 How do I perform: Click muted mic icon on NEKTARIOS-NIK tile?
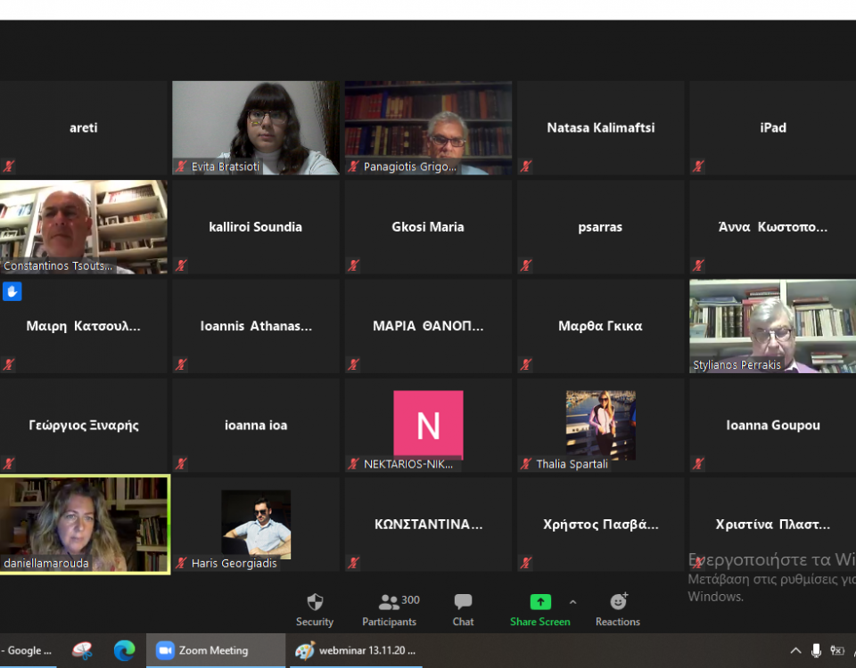(353, 463)
